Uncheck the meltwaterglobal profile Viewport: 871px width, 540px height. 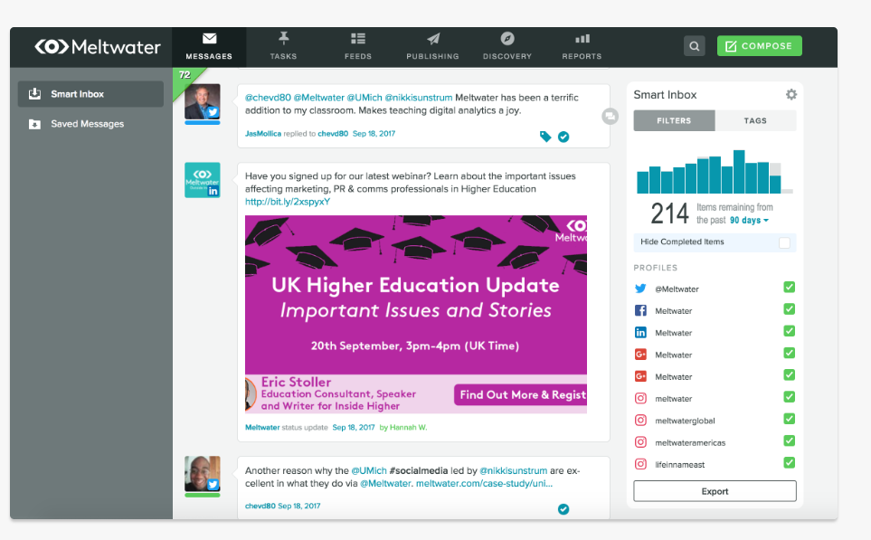point(789,419)
